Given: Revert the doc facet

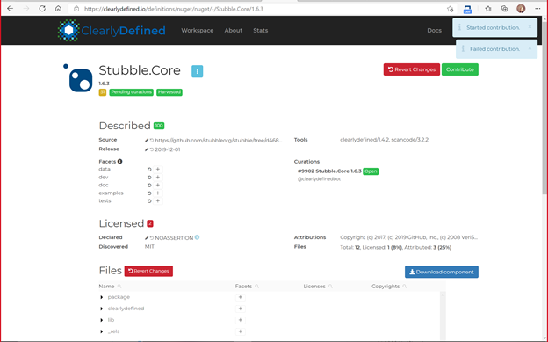Looking at the screenshot, I should (149, 186).
